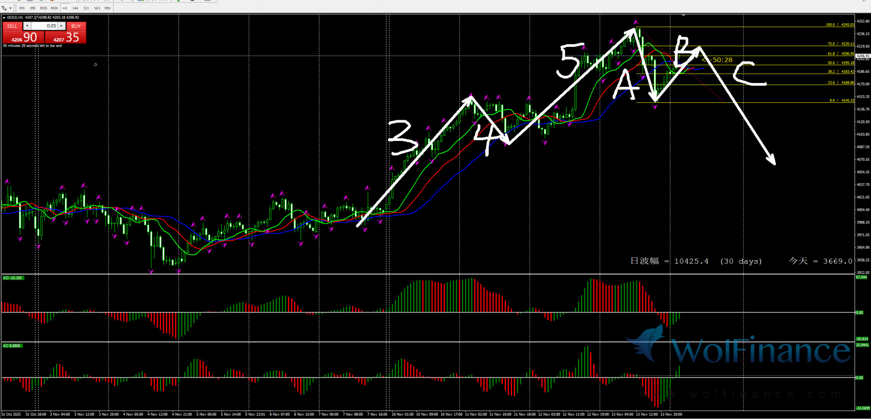The width and height of the screenshot is (871, 419).
Task: Open dropdown arrow beside line studies icon
Action: click(10, 8)
